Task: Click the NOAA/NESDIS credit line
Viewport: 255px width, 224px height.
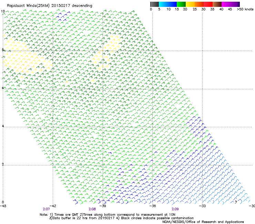Action: click(203, 222)
